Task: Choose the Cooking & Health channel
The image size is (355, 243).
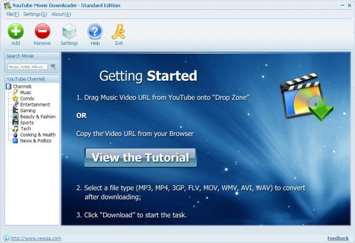Action: tap(38, 135)
